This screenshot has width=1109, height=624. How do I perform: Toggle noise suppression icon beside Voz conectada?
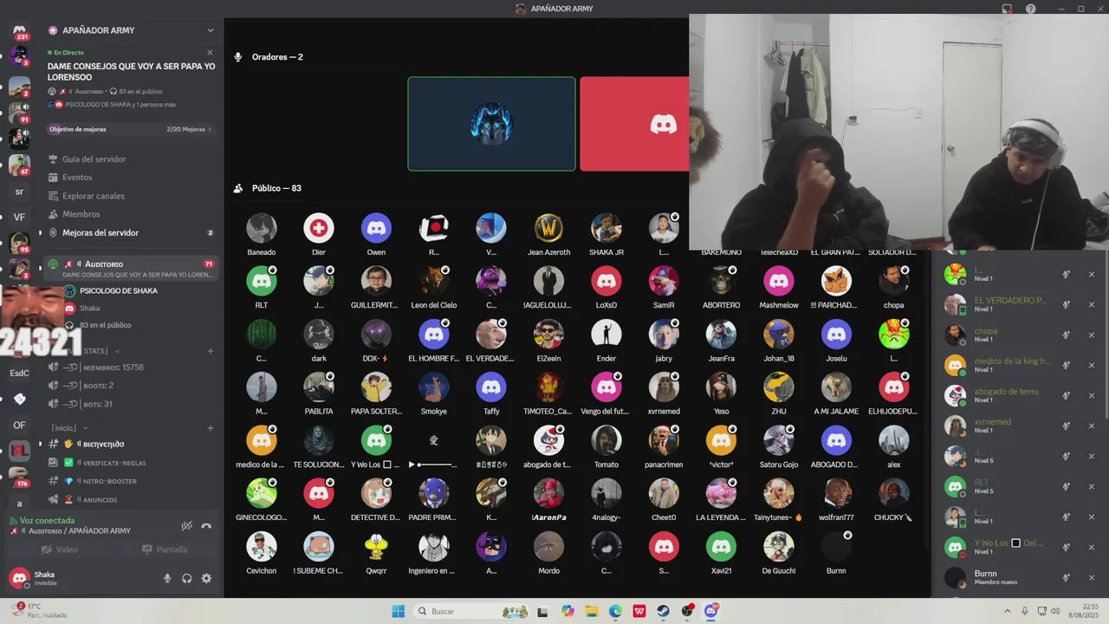pyautogui.click(x=186, y=526)
